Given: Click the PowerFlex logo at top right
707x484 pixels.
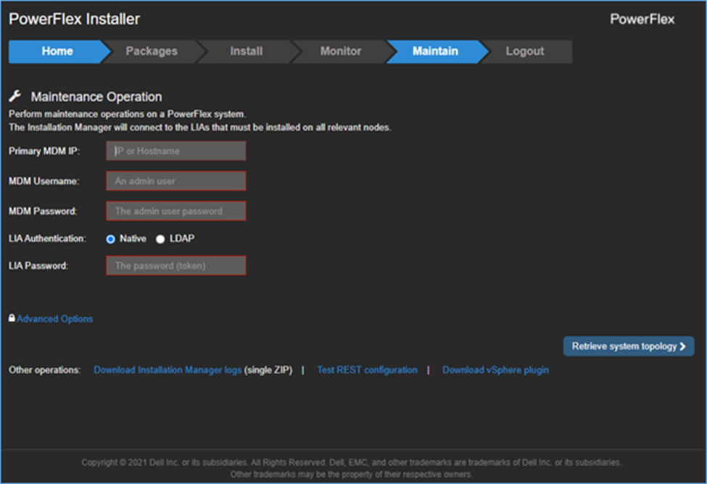Looking at the screenshot, I should 642,20.
